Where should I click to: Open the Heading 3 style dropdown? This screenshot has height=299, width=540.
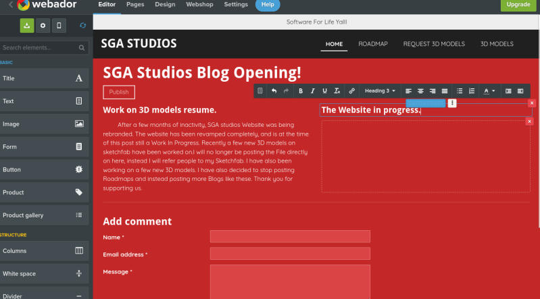pos(380,91)
